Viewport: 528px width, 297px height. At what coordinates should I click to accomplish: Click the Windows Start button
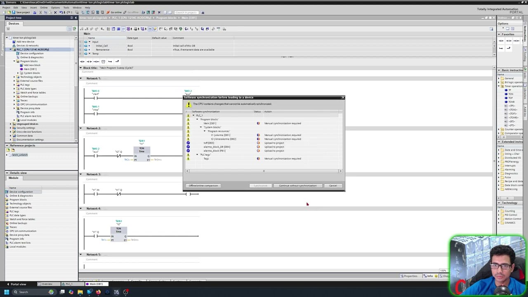tap(7, 292)
